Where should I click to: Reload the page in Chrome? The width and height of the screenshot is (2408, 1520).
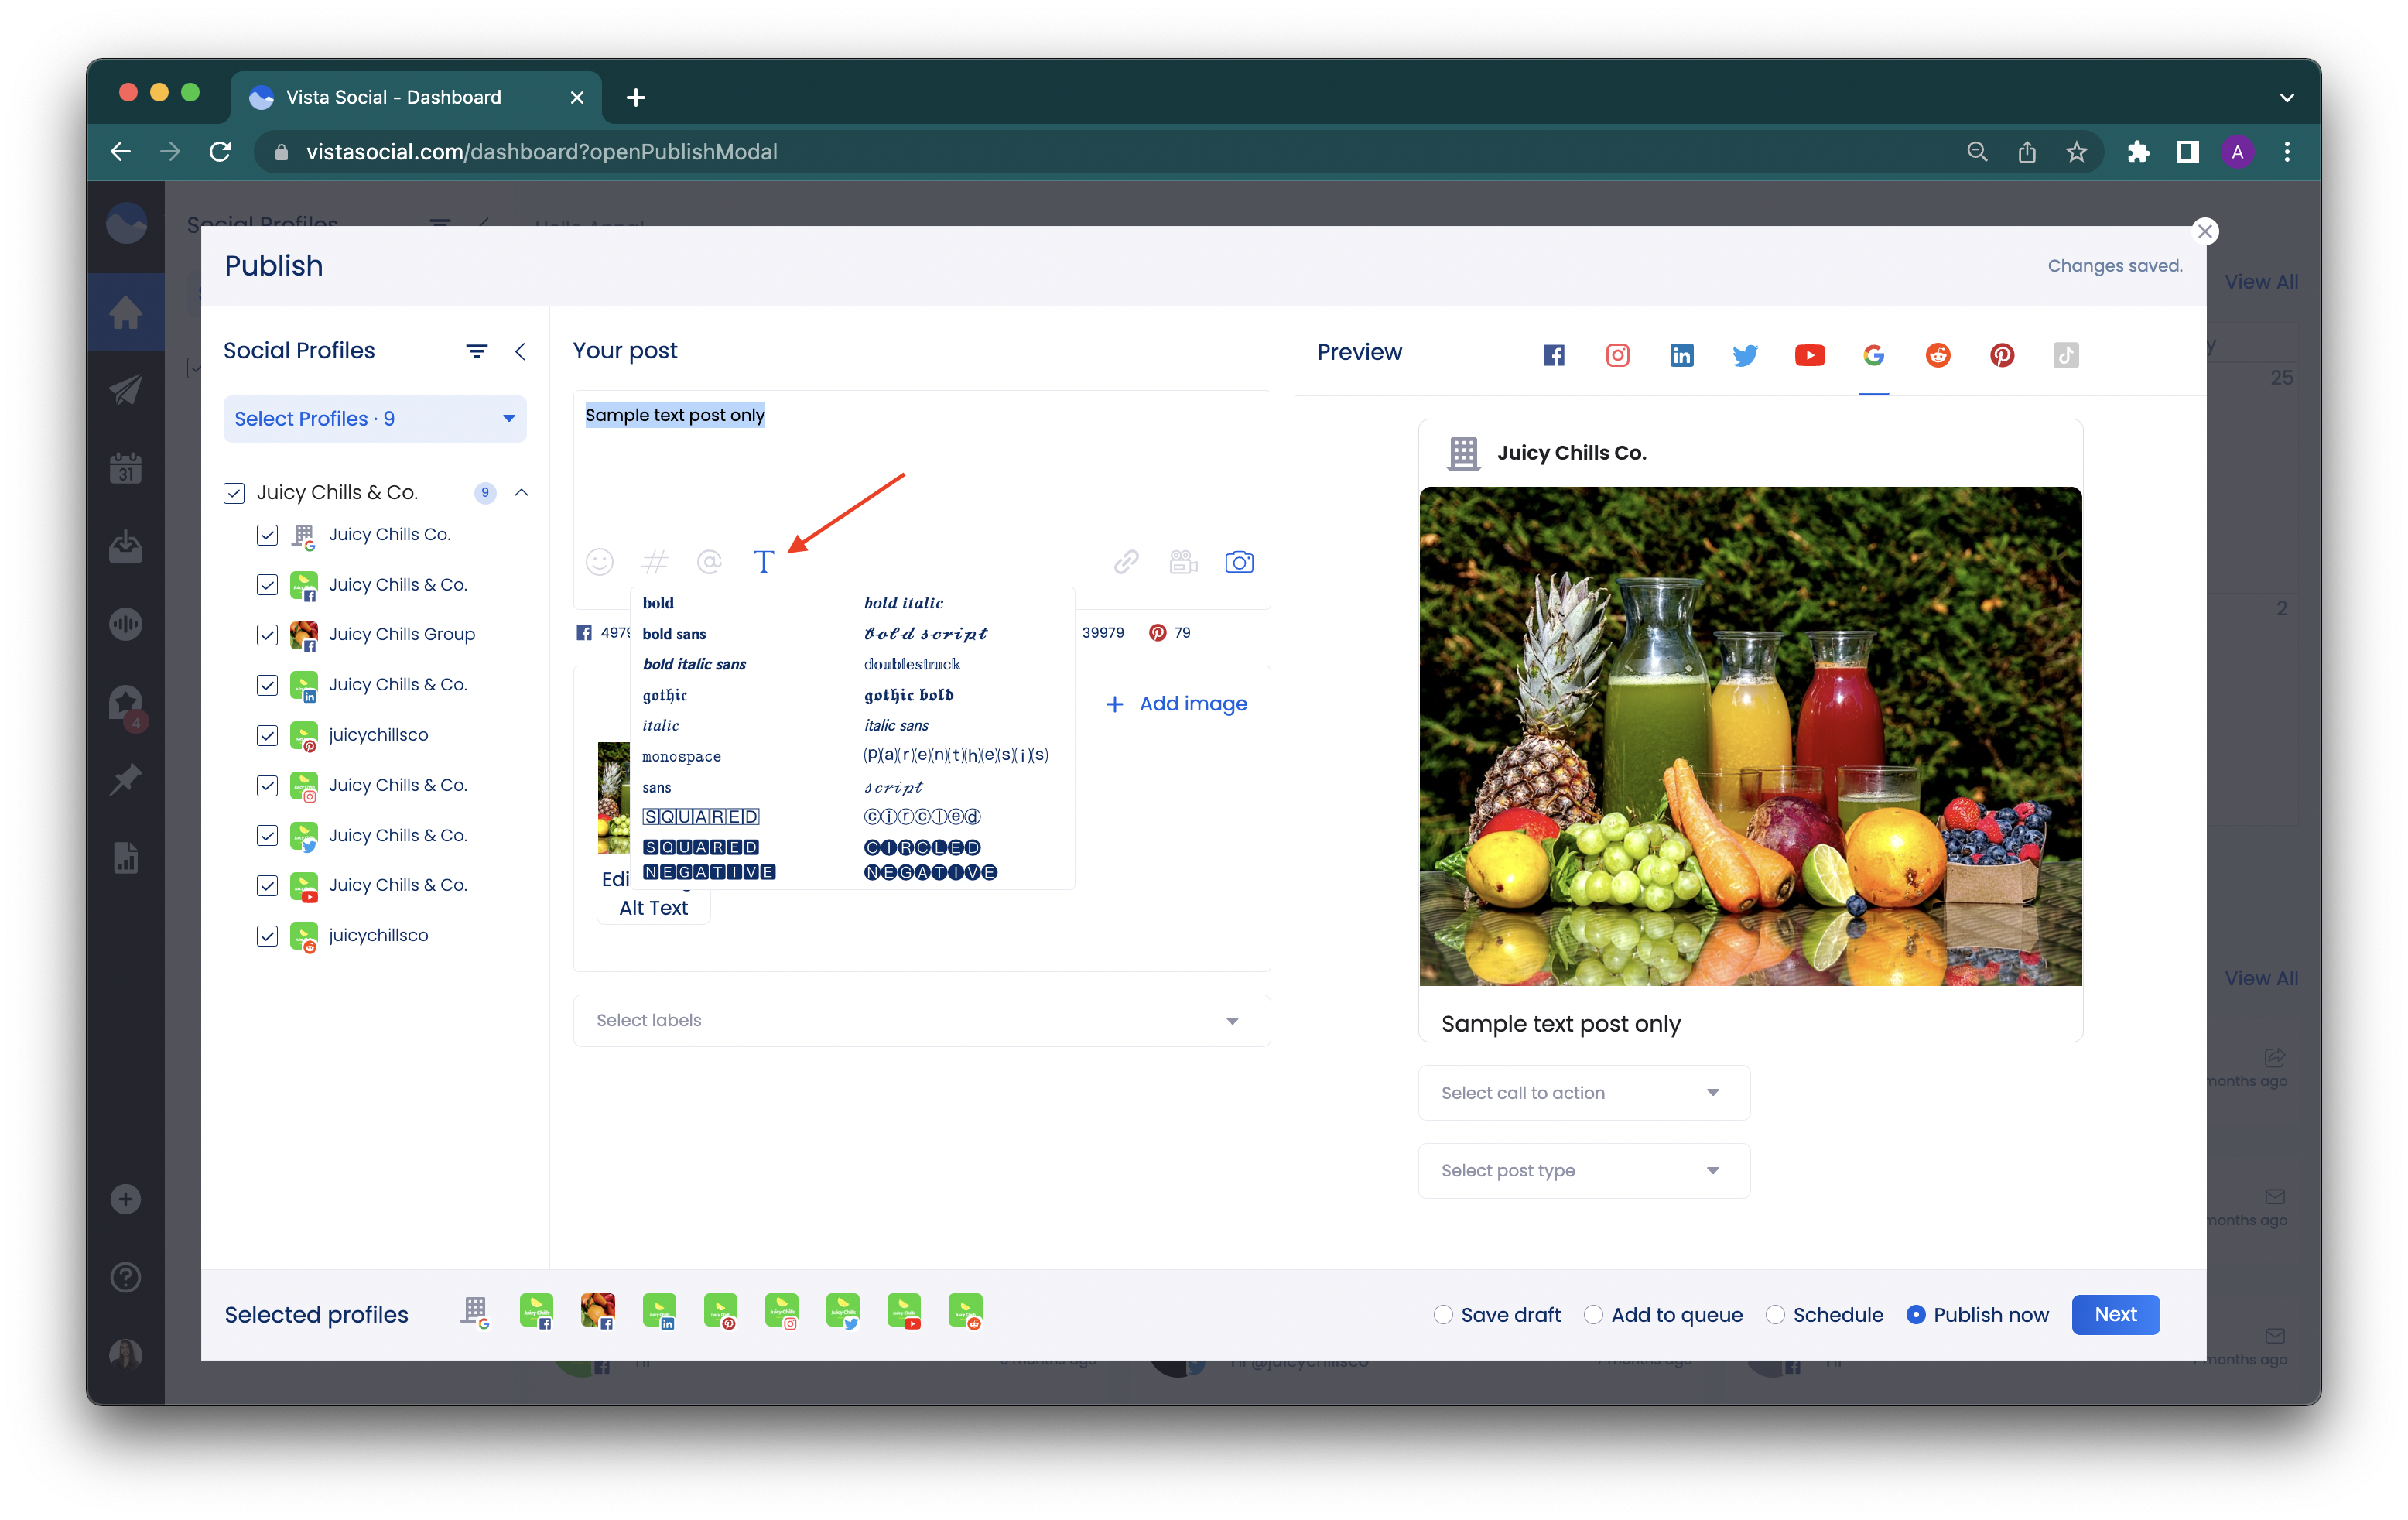point(220,152)
